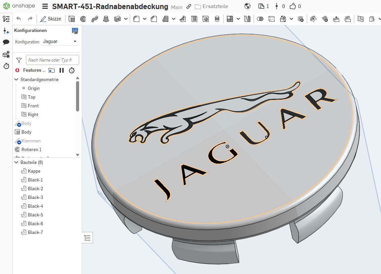
Task: Open the feature filter funnel
Action: pyautogui.click(x=19, y=60)
